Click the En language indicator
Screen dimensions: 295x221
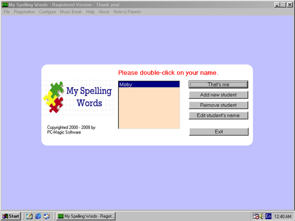point(268,216)
